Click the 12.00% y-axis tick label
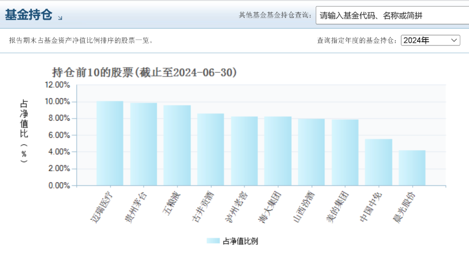 point(57,85)
